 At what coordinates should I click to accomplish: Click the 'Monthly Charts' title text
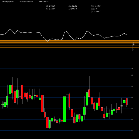pos(8,2)
